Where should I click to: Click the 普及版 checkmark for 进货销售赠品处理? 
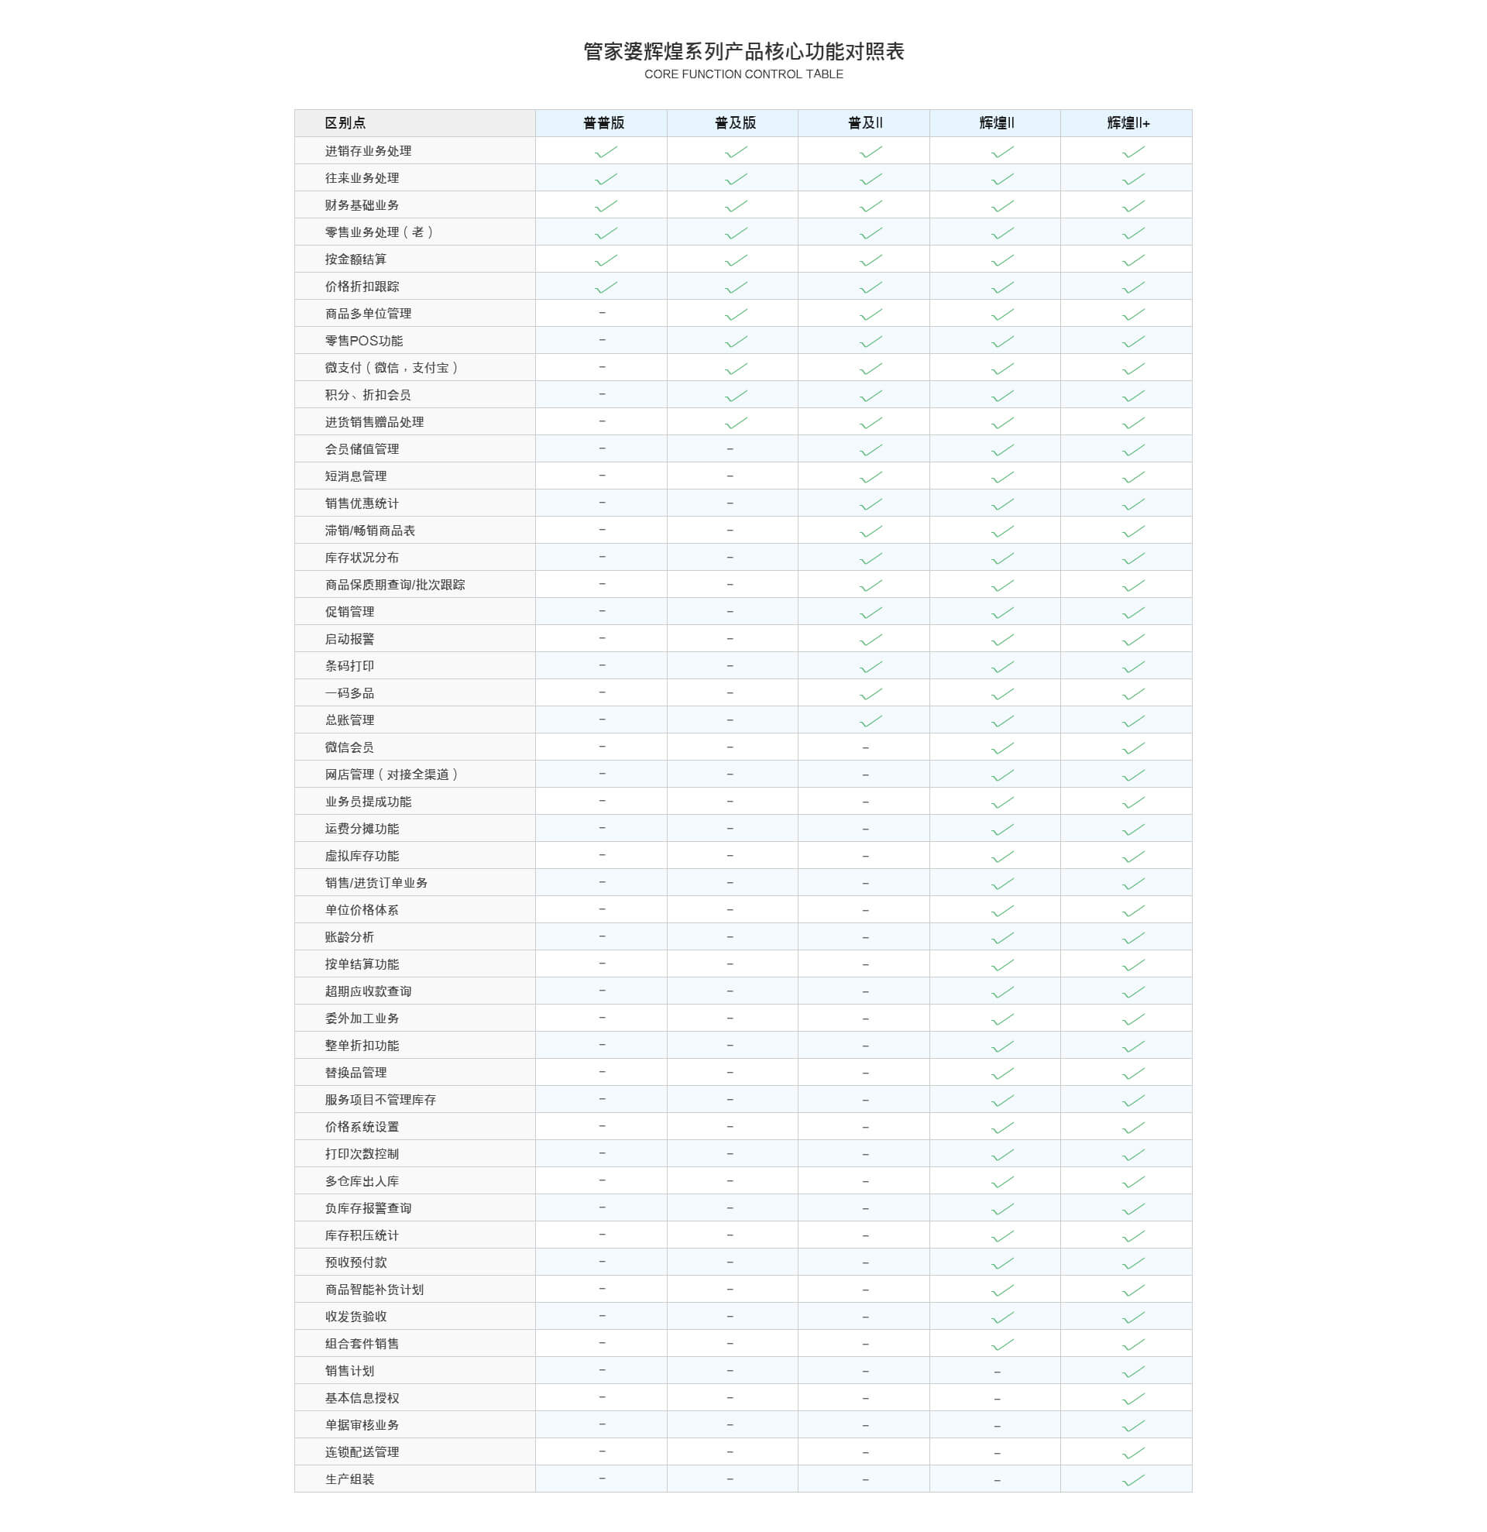pyautogui.click(x=736, y=423)
